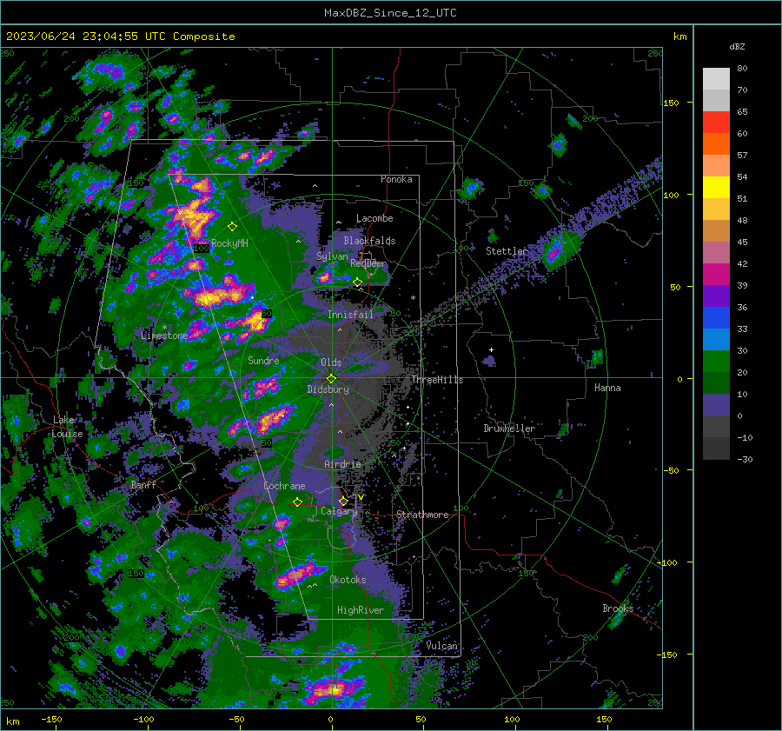Viewport: 782px width, 731px height.
Task: Click the Airdrie label
Action: pos(342,464)
